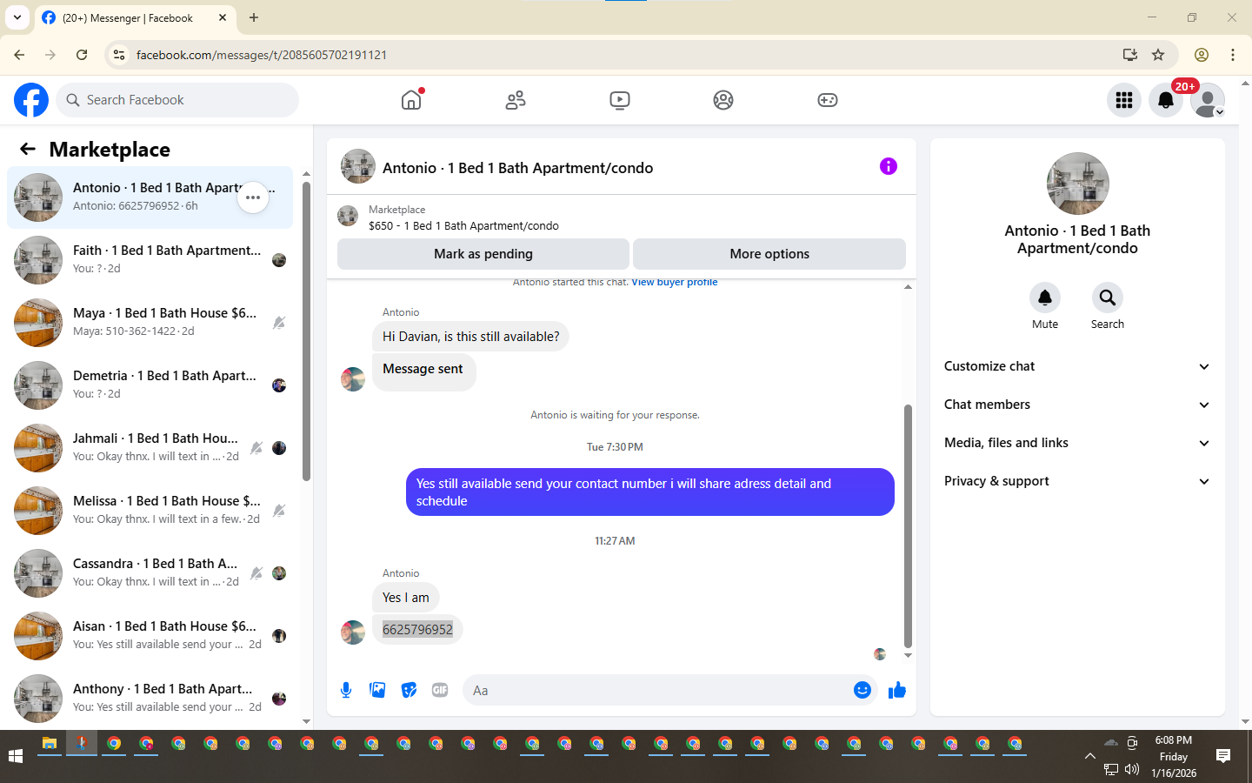Expand the Customize chat section
The width and height of the screenshot is (1252, 783).
(1077, 366)
